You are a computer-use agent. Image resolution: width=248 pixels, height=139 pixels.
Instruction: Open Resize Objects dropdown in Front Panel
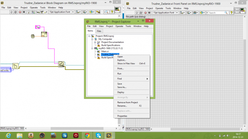[195, 13]
